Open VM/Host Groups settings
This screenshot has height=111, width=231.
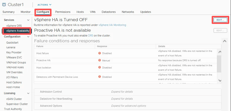(16, 62)
